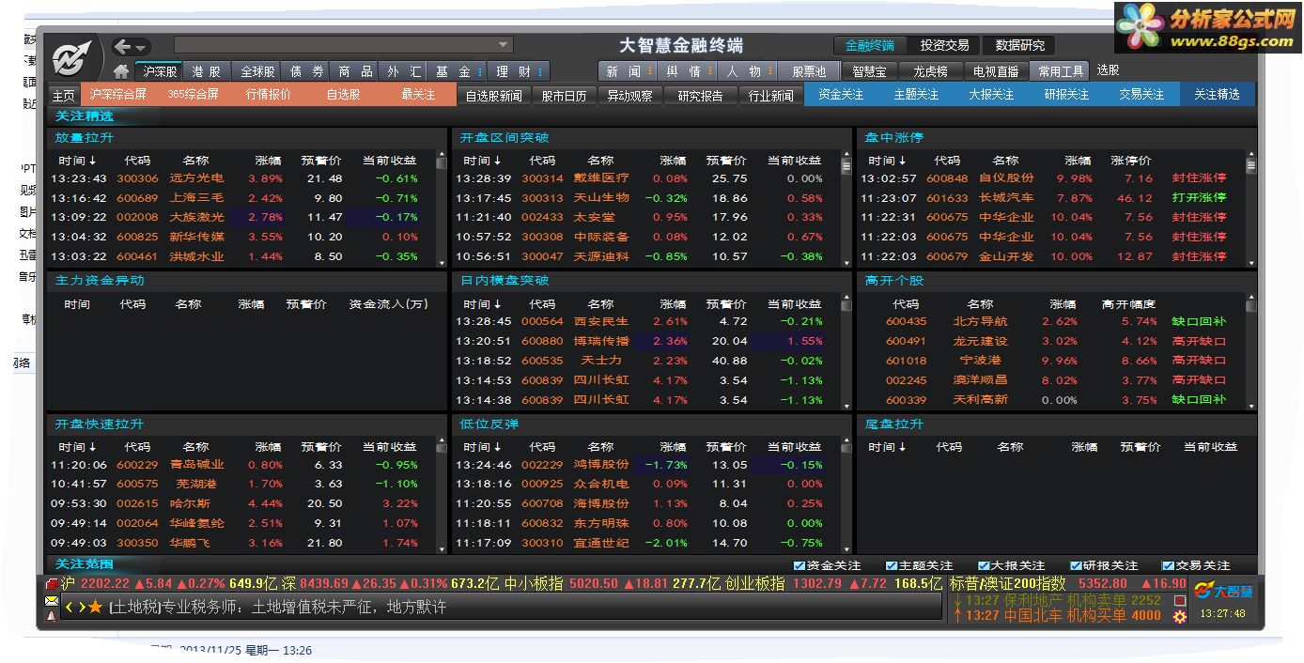This screenshot has width=1304, height=663.
Task: Uncheck the 研报关注 checkbox
Action: tap(1075, 565)
